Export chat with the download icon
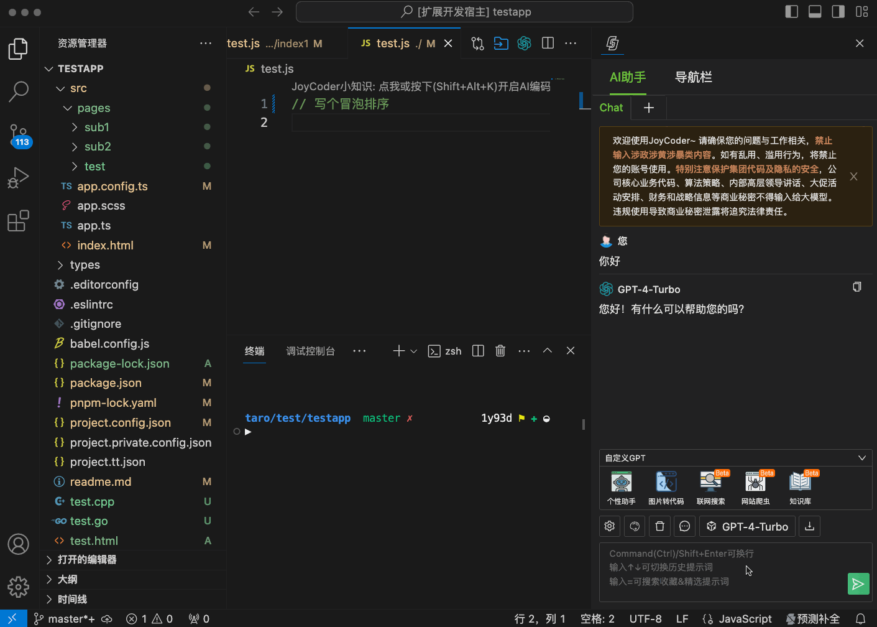 click(x=809, y=526)
